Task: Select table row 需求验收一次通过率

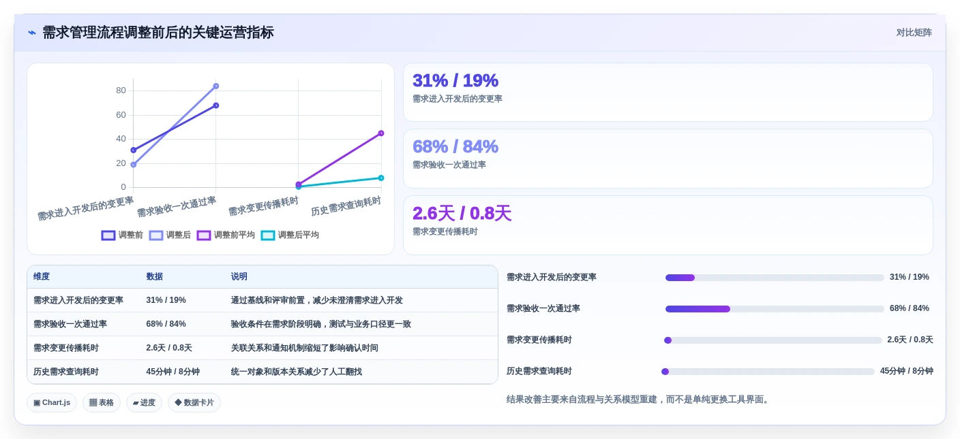Action: click(262, 324)
